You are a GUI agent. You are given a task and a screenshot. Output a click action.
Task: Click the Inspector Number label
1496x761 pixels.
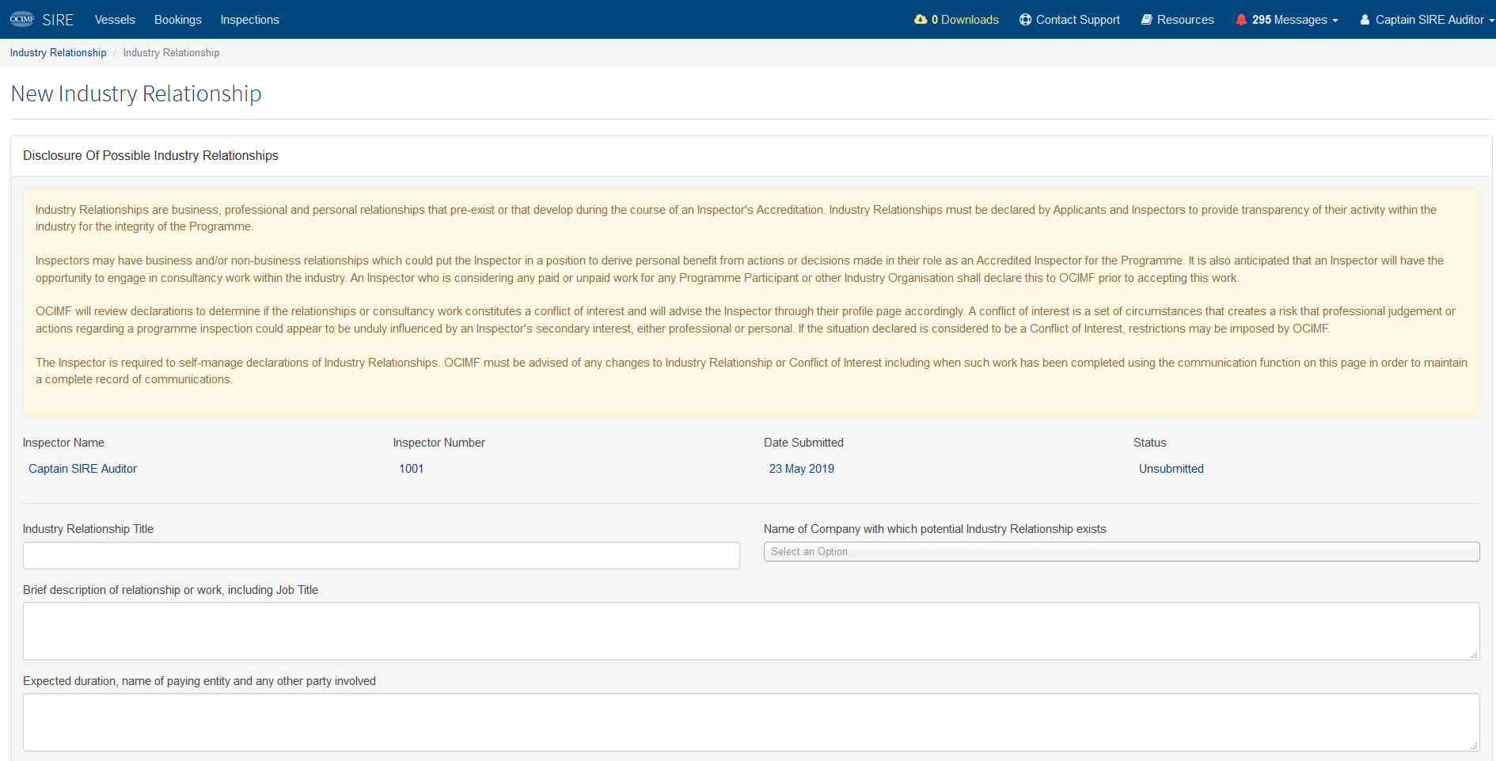[x=439, y=442]
